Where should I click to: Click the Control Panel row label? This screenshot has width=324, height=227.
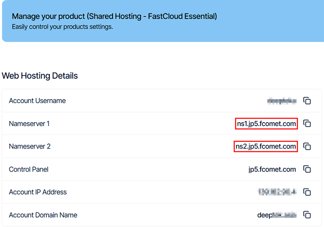coord(28,169)
